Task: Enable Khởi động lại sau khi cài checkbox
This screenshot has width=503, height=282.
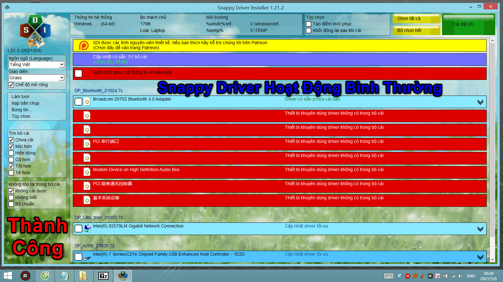Action: coord(309,31)
